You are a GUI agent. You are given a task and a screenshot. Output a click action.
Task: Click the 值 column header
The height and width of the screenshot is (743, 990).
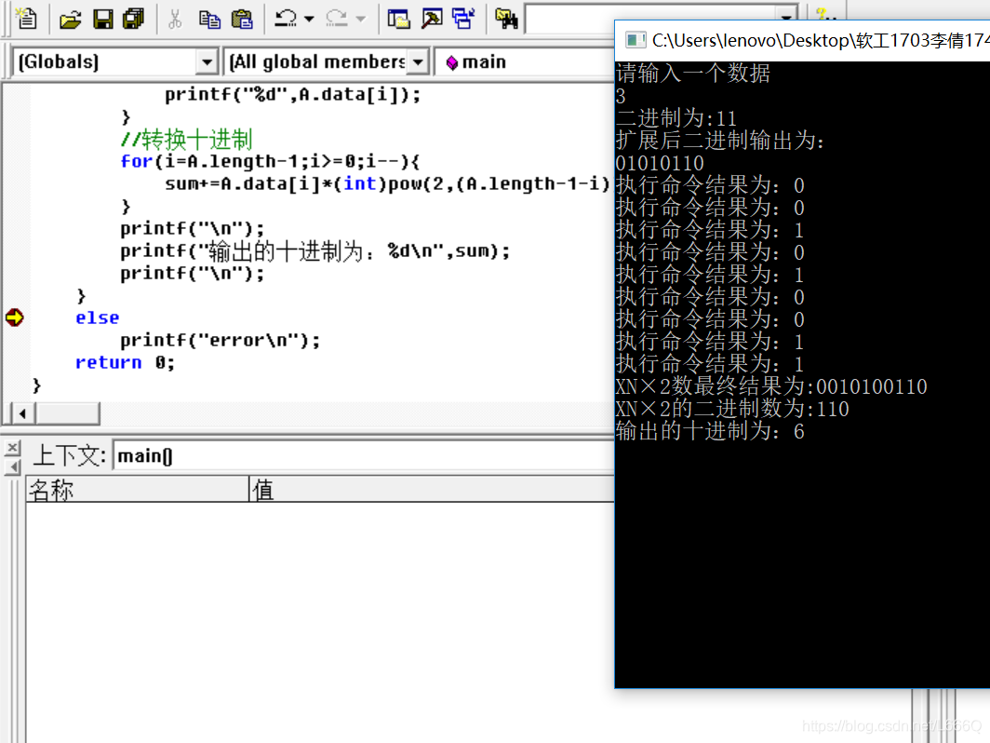[x=432, y=490]
